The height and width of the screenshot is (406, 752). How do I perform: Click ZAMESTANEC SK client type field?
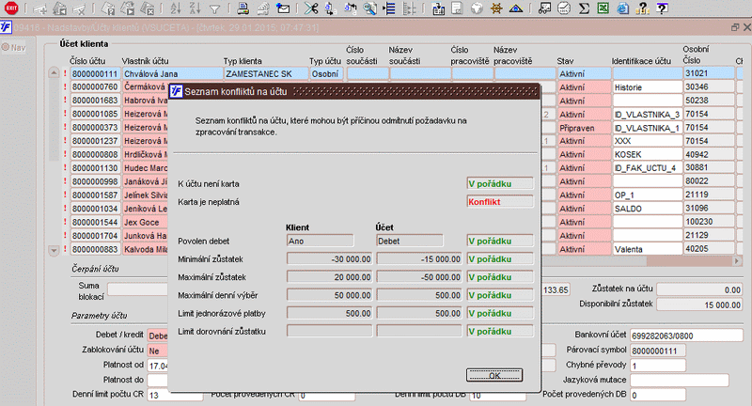pos(266,74)
